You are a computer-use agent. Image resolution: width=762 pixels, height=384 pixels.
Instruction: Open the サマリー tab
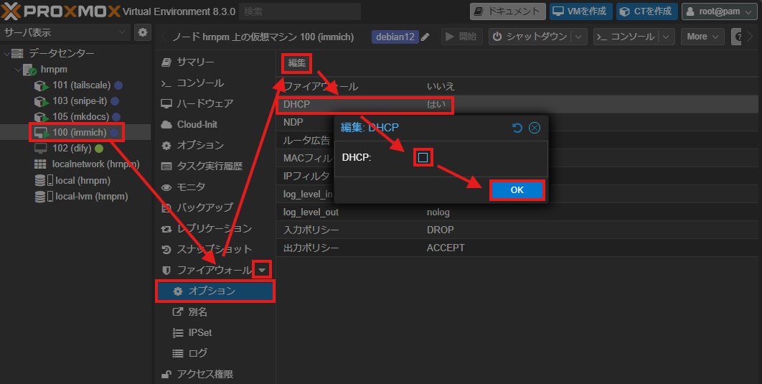(x=215, y=62)
